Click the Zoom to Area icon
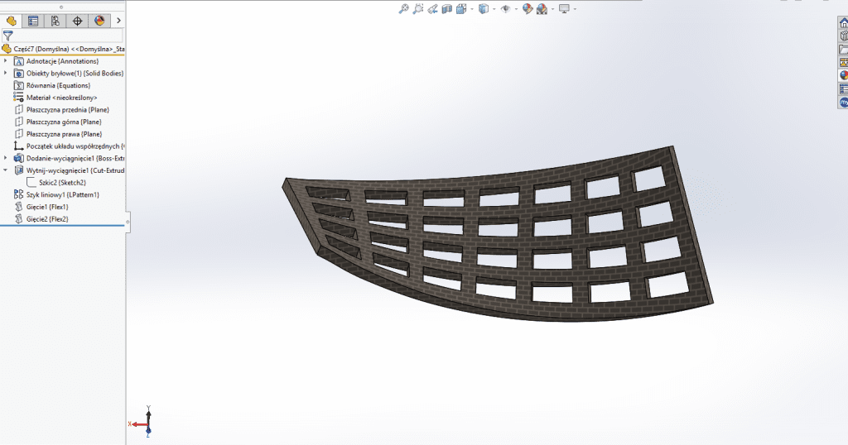This screenshot has width=848, height=445. [x=418, y=9]
